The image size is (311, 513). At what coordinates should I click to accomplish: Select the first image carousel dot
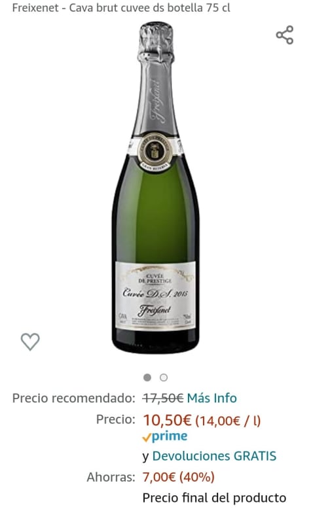click(147, 378)
